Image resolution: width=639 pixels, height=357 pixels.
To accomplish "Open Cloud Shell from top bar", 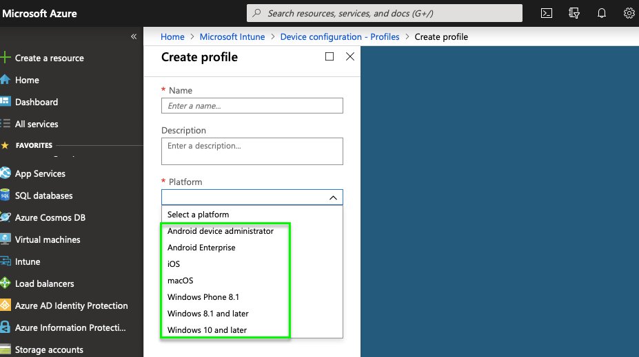I will pos(547,14).
